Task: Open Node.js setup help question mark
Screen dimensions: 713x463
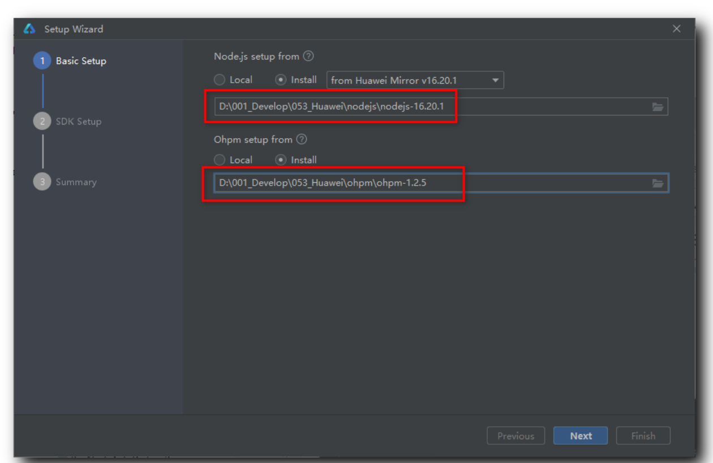Action: click(308, 56)
